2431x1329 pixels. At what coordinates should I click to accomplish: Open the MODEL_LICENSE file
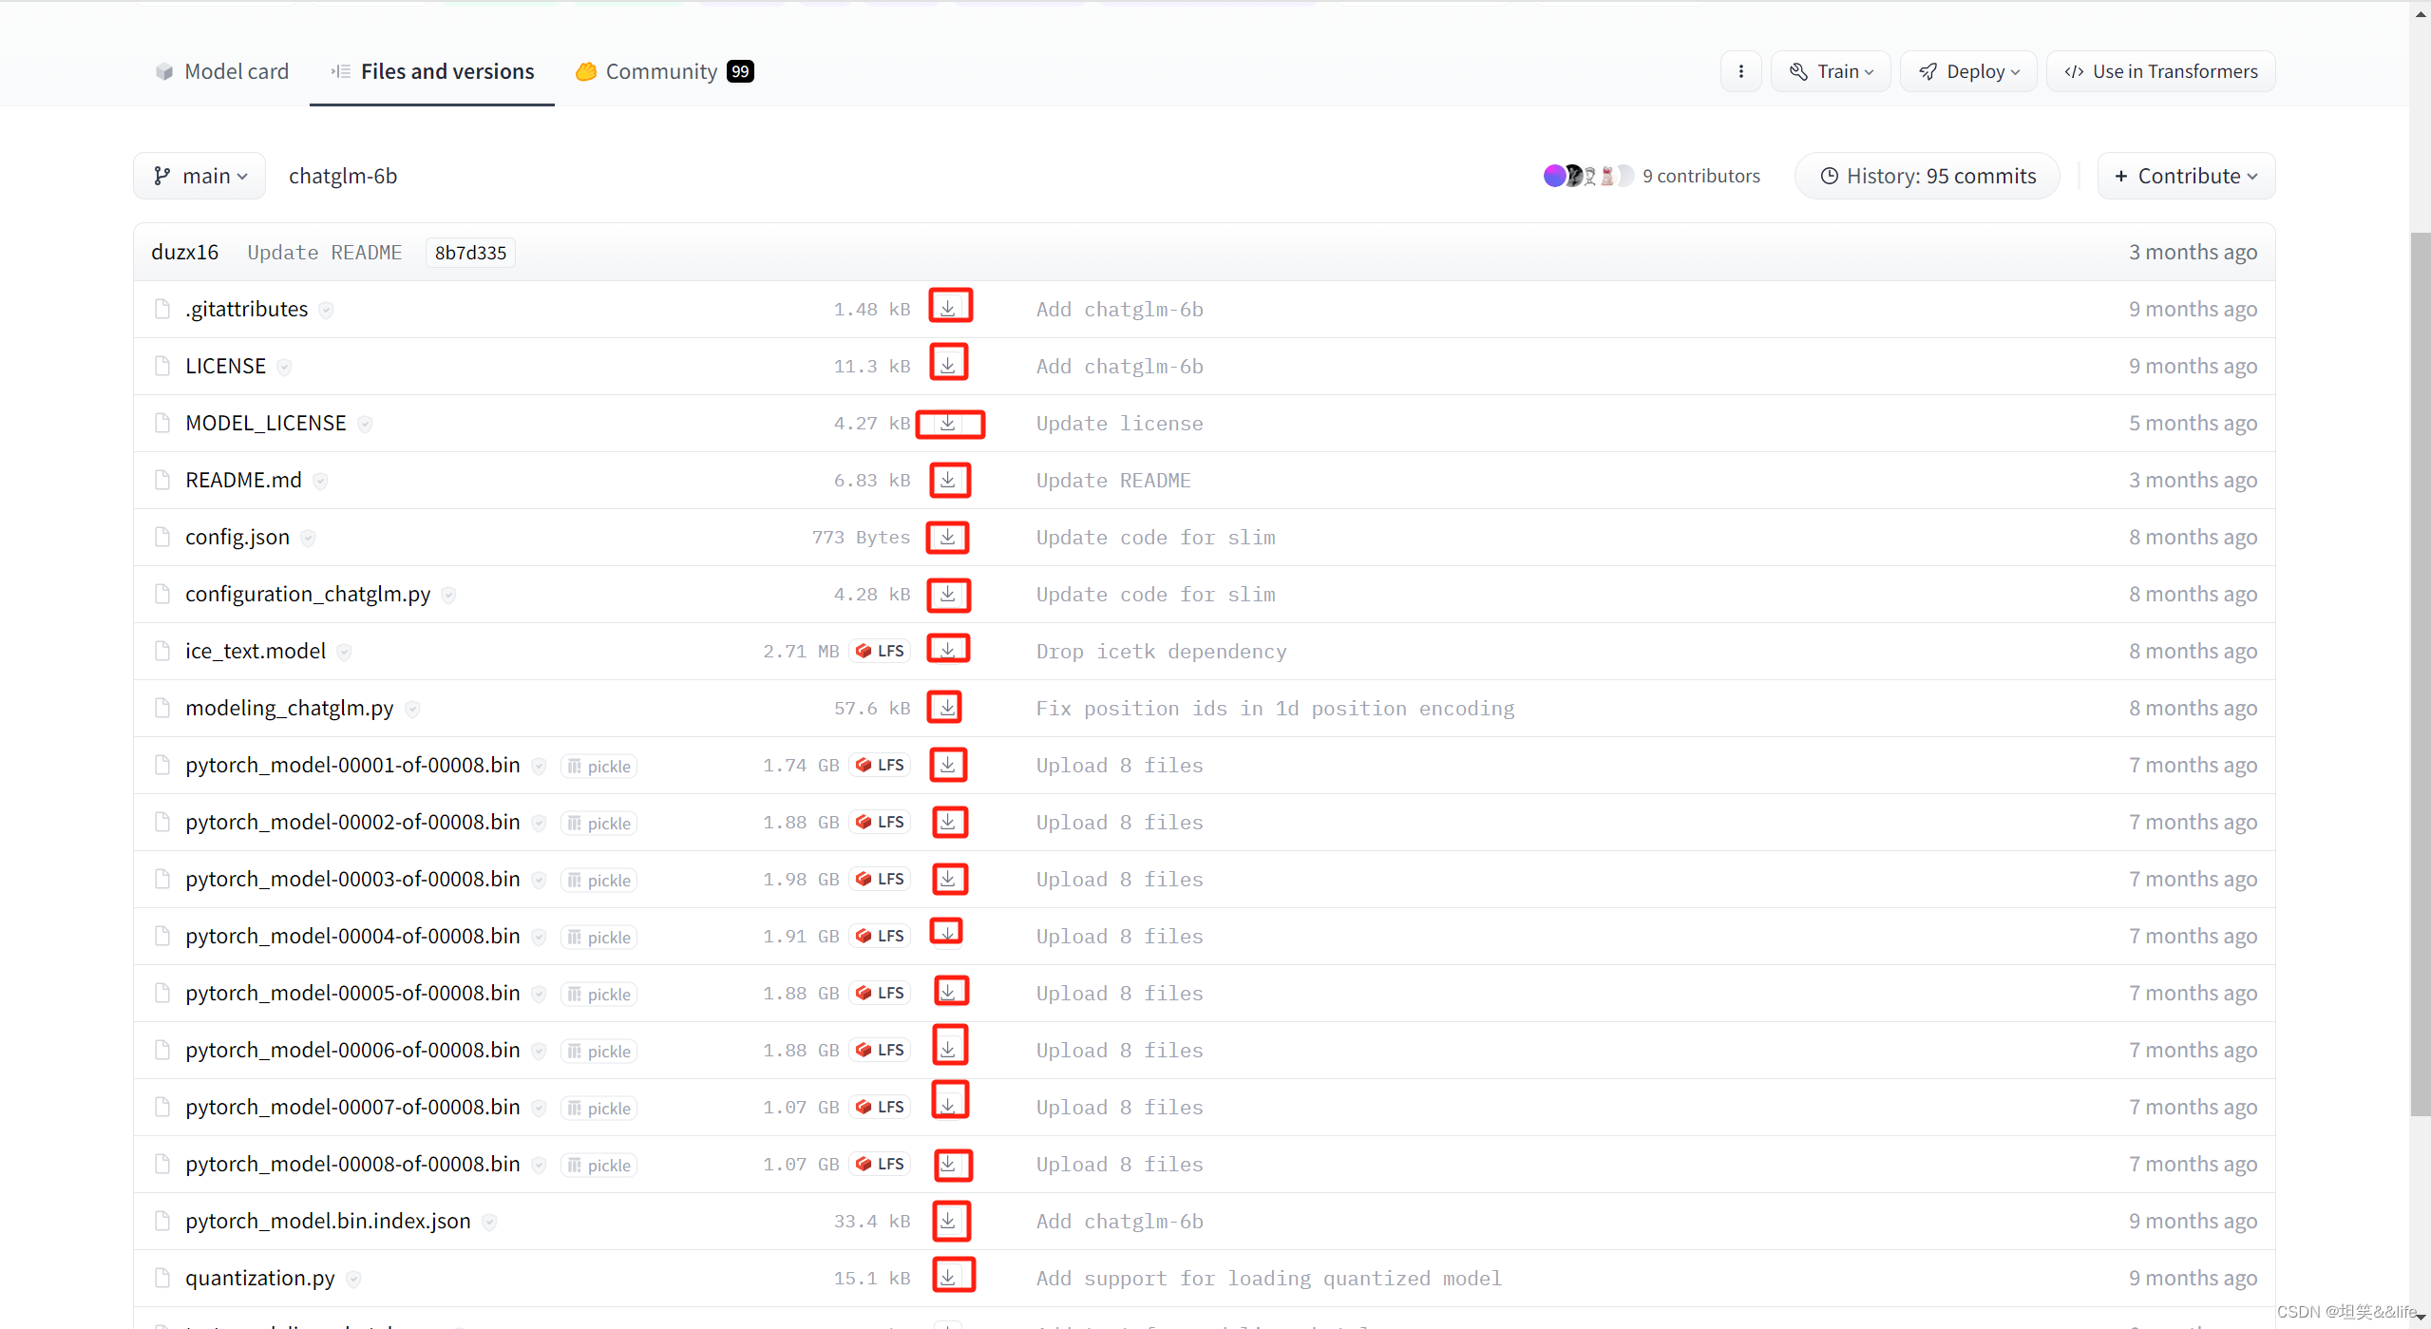(x=266, y=423)
